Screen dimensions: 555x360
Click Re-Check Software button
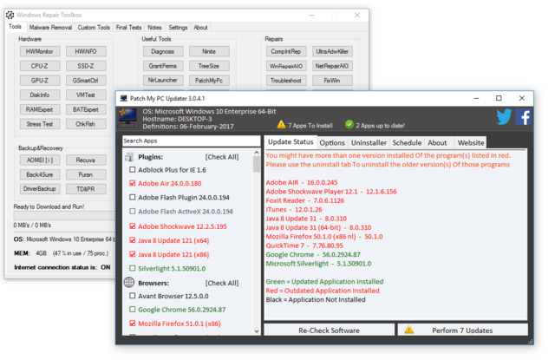pos(330,330)
